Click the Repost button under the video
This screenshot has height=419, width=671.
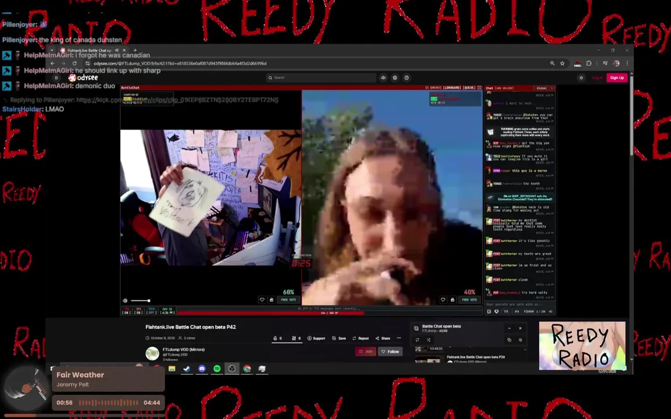point(361,338)
